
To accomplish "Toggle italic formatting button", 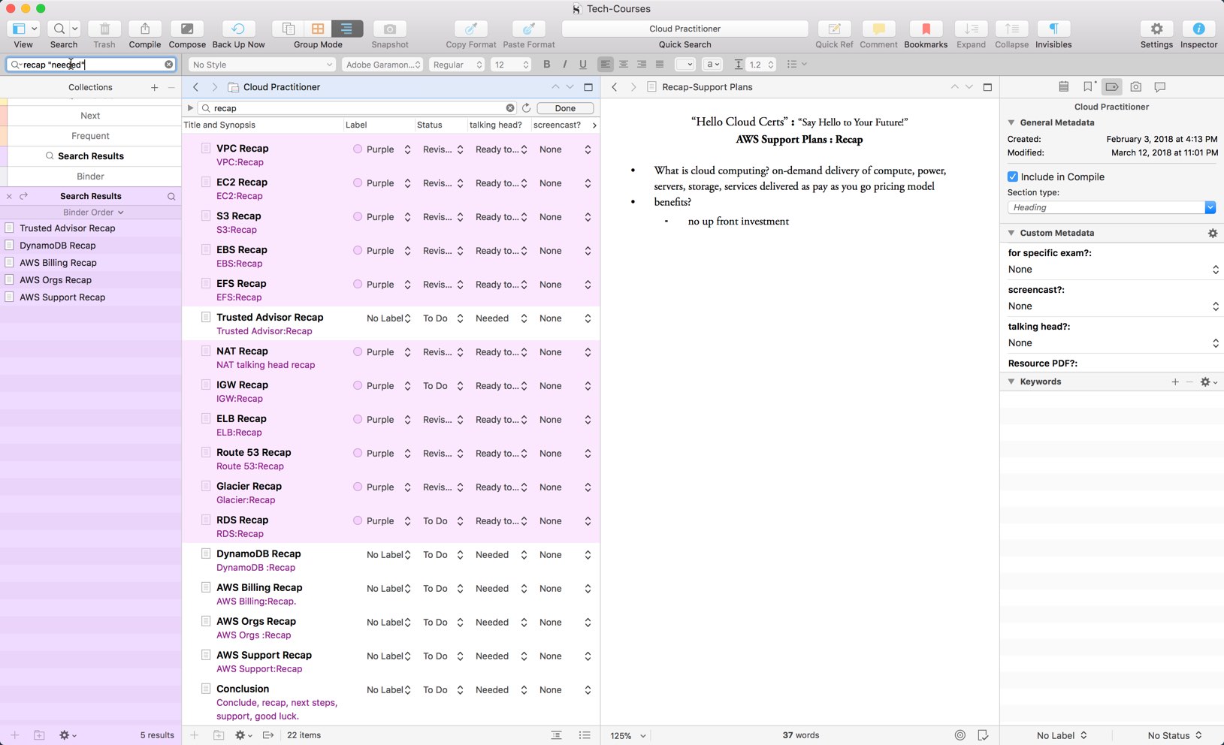I will (x=564, y=65).
